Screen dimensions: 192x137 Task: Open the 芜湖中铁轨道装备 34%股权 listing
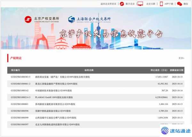[x=53, y=111]
